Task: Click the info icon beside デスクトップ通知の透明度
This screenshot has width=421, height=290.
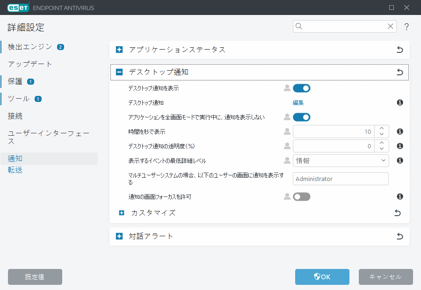Action: coord(399,146)
